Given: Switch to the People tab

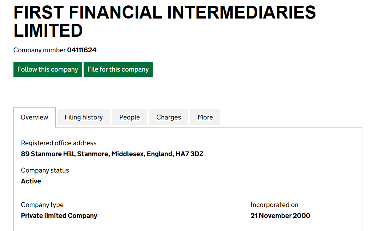Looking at the screenshot, I should (129, 117).
